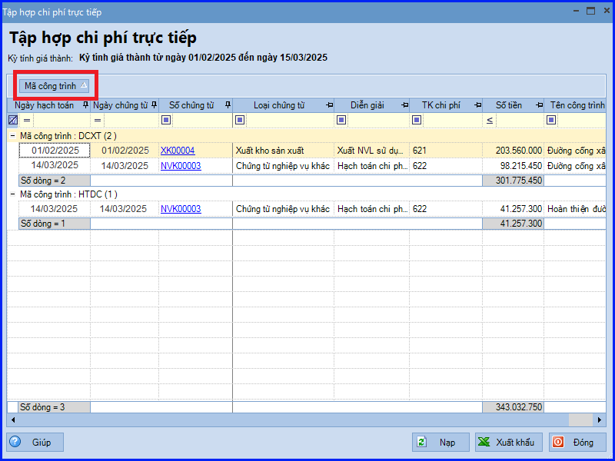Open voucher XK00004 link
The width and height of the screenshot is (615, 461).
(177, 151)
